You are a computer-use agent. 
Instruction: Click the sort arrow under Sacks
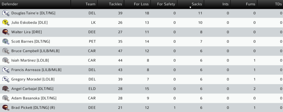[x=190, y=7]
